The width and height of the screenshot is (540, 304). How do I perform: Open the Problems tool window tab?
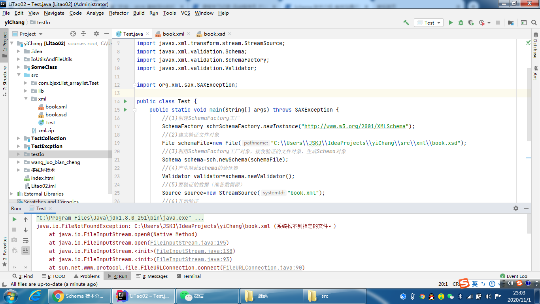87,276
